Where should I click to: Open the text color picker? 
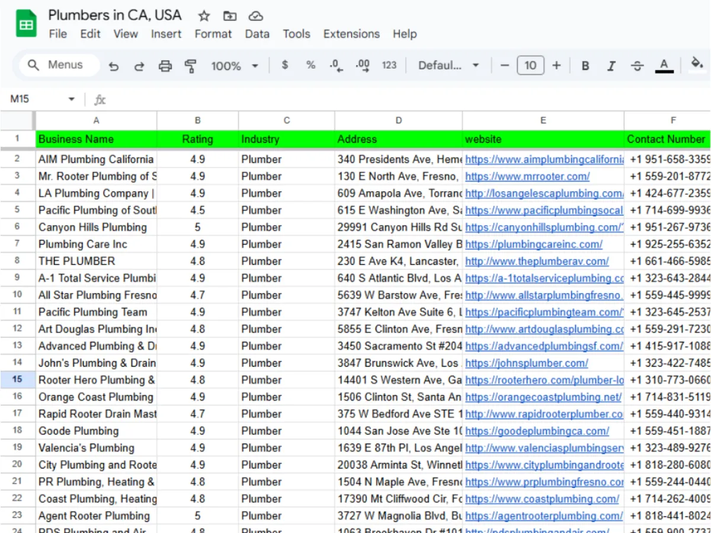pos(664,66)
